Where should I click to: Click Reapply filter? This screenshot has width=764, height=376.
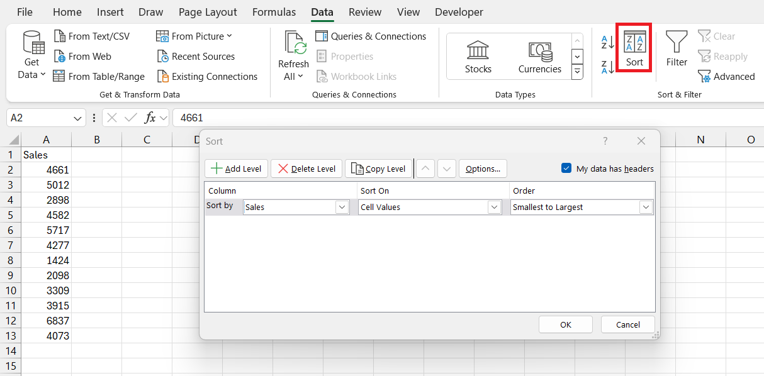coord(722,57)
